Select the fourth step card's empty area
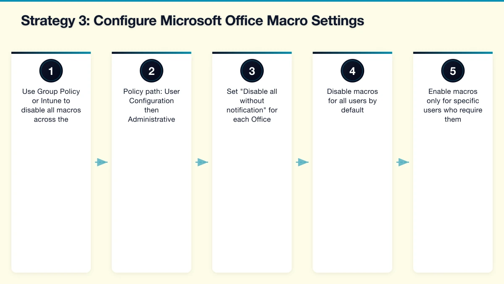The width and height of the screenshot is (504, 284). (352, 198)
